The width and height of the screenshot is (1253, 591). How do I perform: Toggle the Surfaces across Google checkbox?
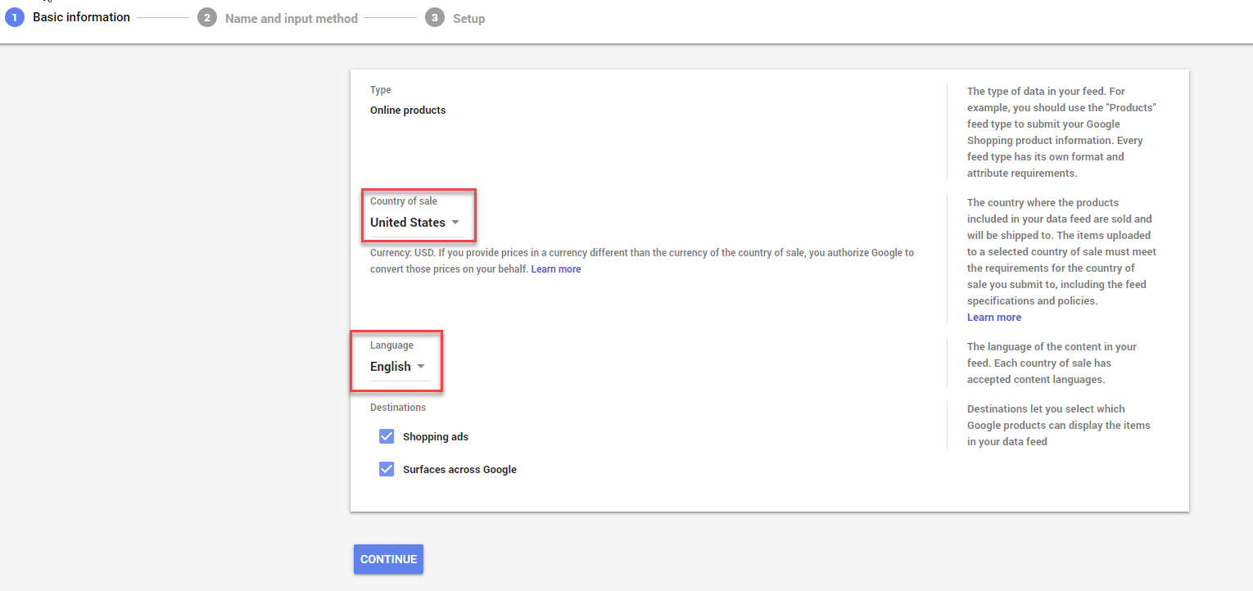pyautogui.click(x=387, y=469)
